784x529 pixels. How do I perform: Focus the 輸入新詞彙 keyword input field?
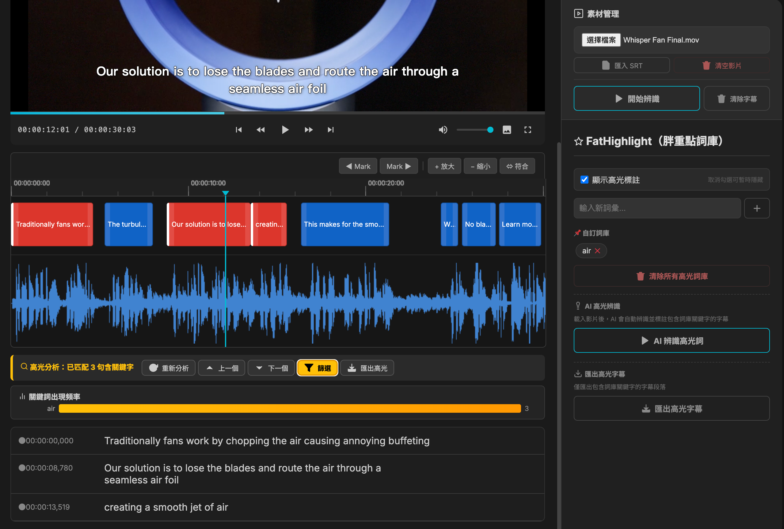[657, 208]
